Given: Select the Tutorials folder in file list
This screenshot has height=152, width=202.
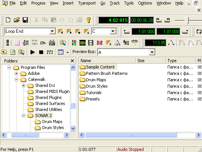Looking at the screenshot, I should coord(94,93).
